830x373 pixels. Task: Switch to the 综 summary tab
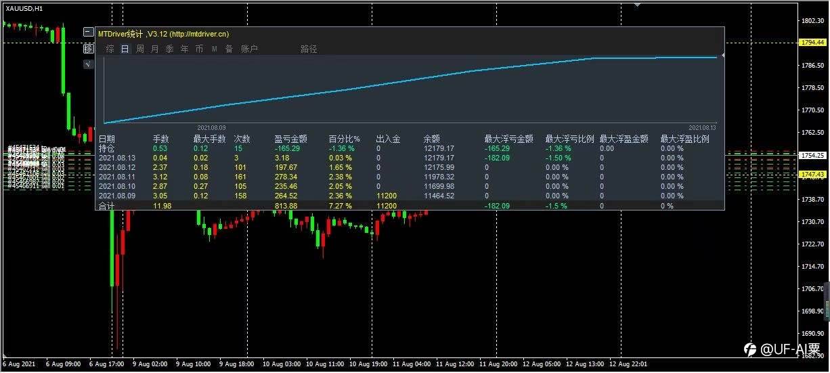click(110, 49)
